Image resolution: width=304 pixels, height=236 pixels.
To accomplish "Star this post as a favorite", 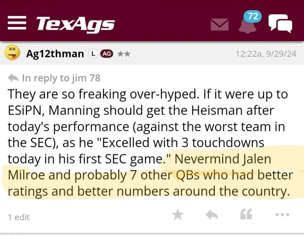I will pos(178,215).
